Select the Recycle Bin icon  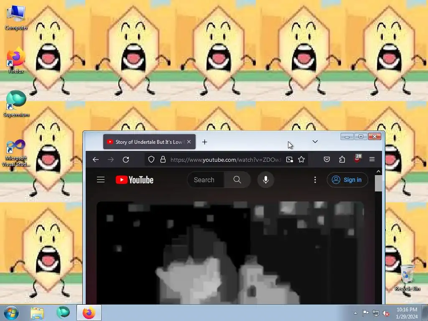407,278
